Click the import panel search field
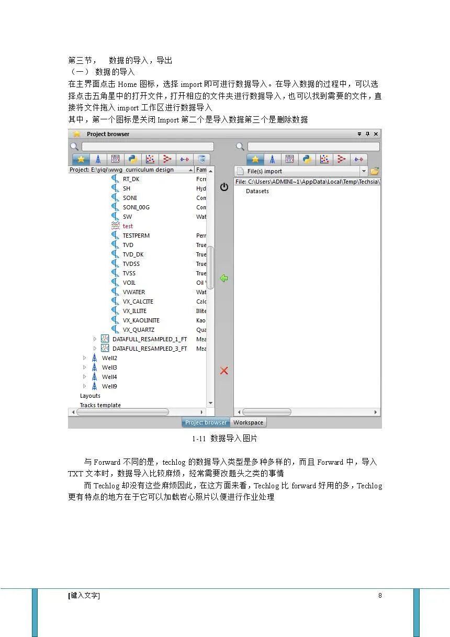This screenshot has height=637, width=450. (x=313, y=147)
